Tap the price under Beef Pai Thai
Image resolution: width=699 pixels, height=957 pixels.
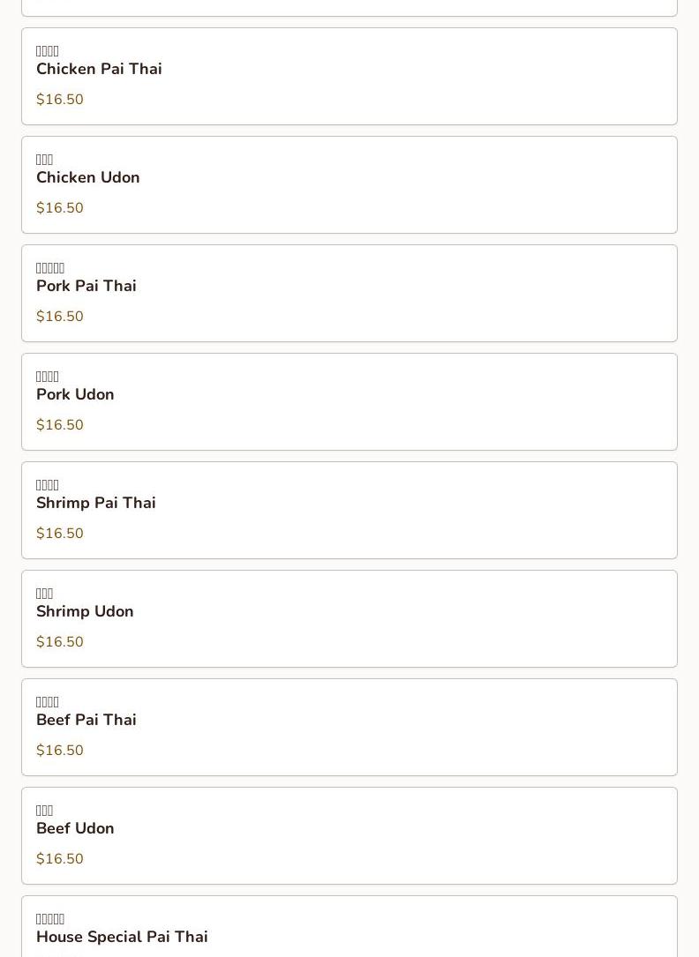(60, 751)
